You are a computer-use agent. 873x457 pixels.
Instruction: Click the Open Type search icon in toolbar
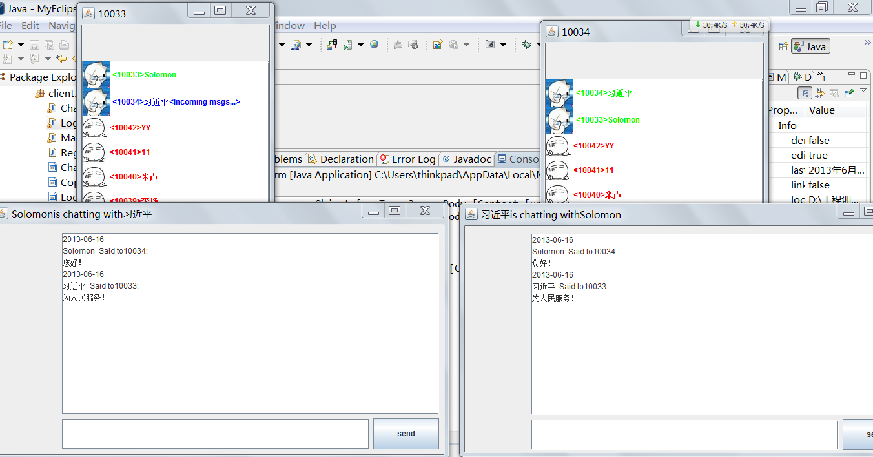point(296,45)
